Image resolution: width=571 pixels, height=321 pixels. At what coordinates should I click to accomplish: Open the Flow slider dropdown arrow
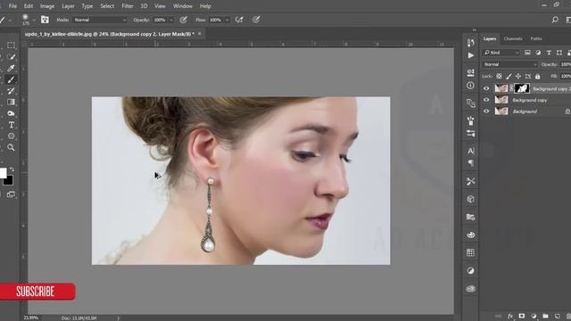pyautogui.click(x=227, y=20)
